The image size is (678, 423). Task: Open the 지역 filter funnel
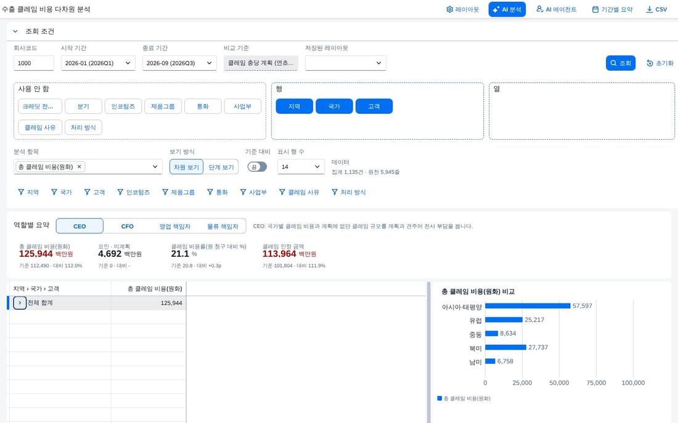pyautogui.click(x=28, y=192)
